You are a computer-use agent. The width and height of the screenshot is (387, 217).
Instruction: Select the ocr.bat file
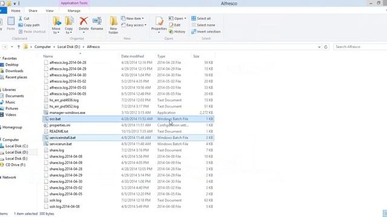tap(55, 119)
